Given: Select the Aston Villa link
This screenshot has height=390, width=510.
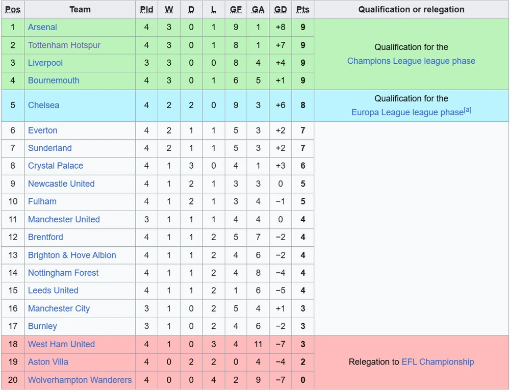Looking at the screenshot, I should coord(48,362).
